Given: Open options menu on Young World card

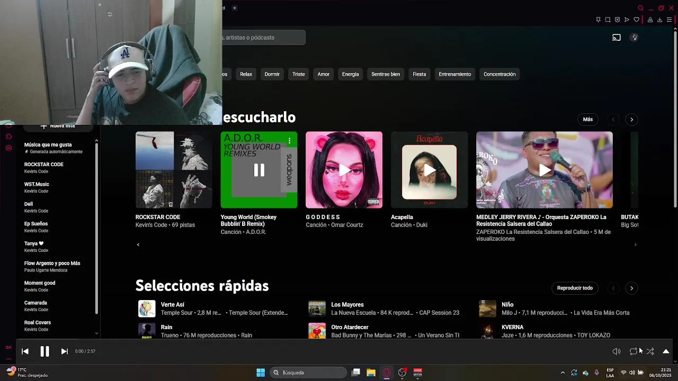Looking at the screenshot, I should point(290,141).
